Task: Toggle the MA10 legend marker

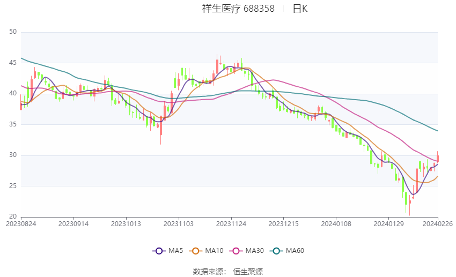Action: pos(196,251)
